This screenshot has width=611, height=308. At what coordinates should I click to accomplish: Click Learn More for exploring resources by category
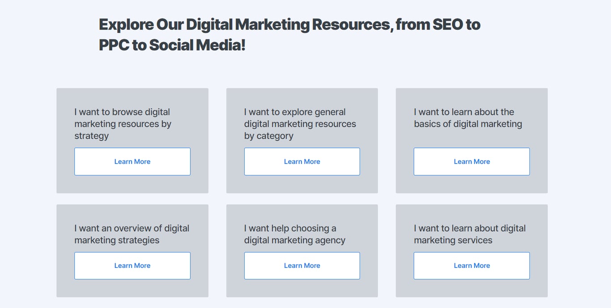[302, 161]
